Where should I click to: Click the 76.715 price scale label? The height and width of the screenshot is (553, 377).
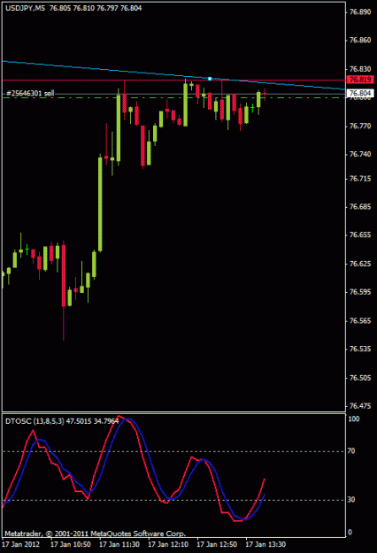(359, 179)
